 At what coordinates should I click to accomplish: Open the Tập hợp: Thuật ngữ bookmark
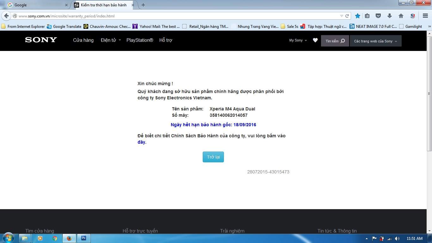pyautogui.click(x=324, y=27)
